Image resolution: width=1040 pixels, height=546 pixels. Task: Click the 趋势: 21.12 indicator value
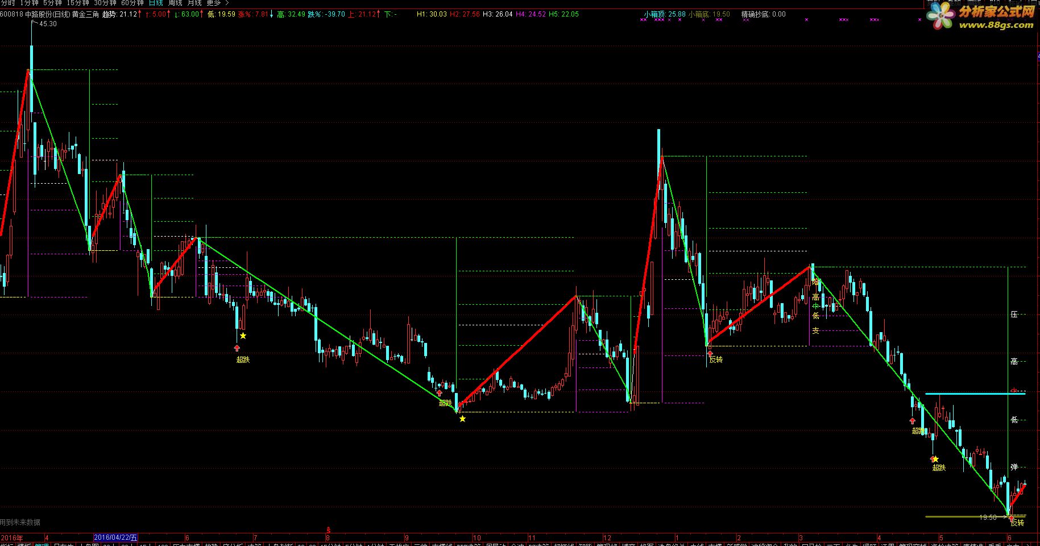[119, 14]
